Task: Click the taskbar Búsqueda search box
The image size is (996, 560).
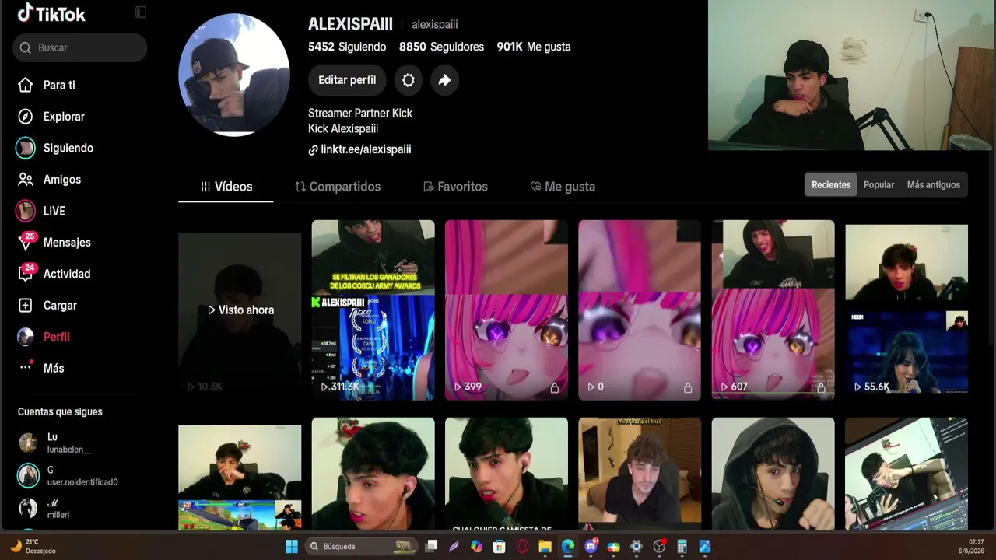Action: (363, 547)
